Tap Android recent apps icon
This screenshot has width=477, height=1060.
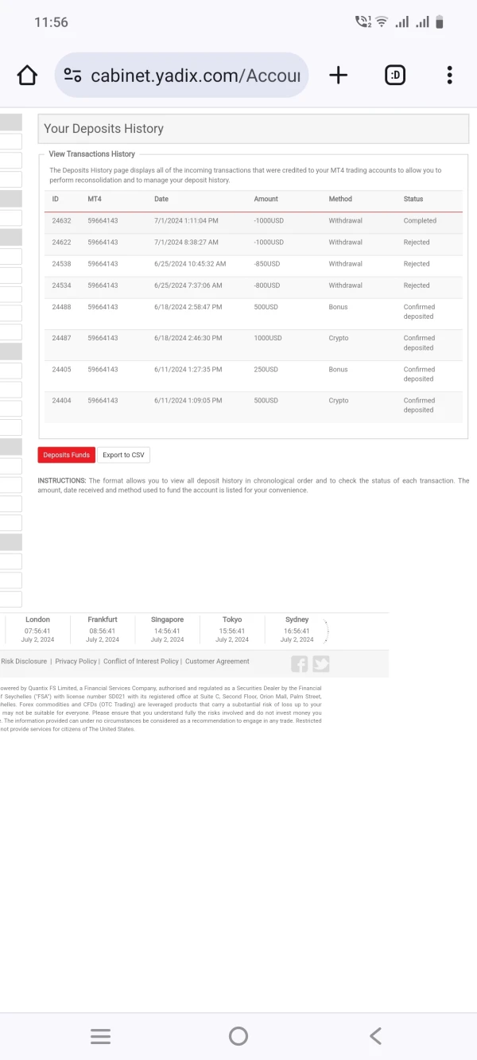(100, 1036)
